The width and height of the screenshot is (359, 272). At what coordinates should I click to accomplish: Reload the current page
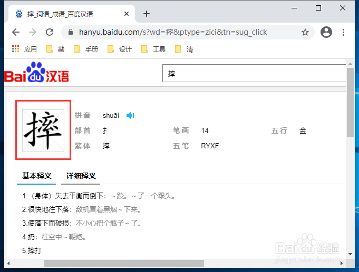50,32
